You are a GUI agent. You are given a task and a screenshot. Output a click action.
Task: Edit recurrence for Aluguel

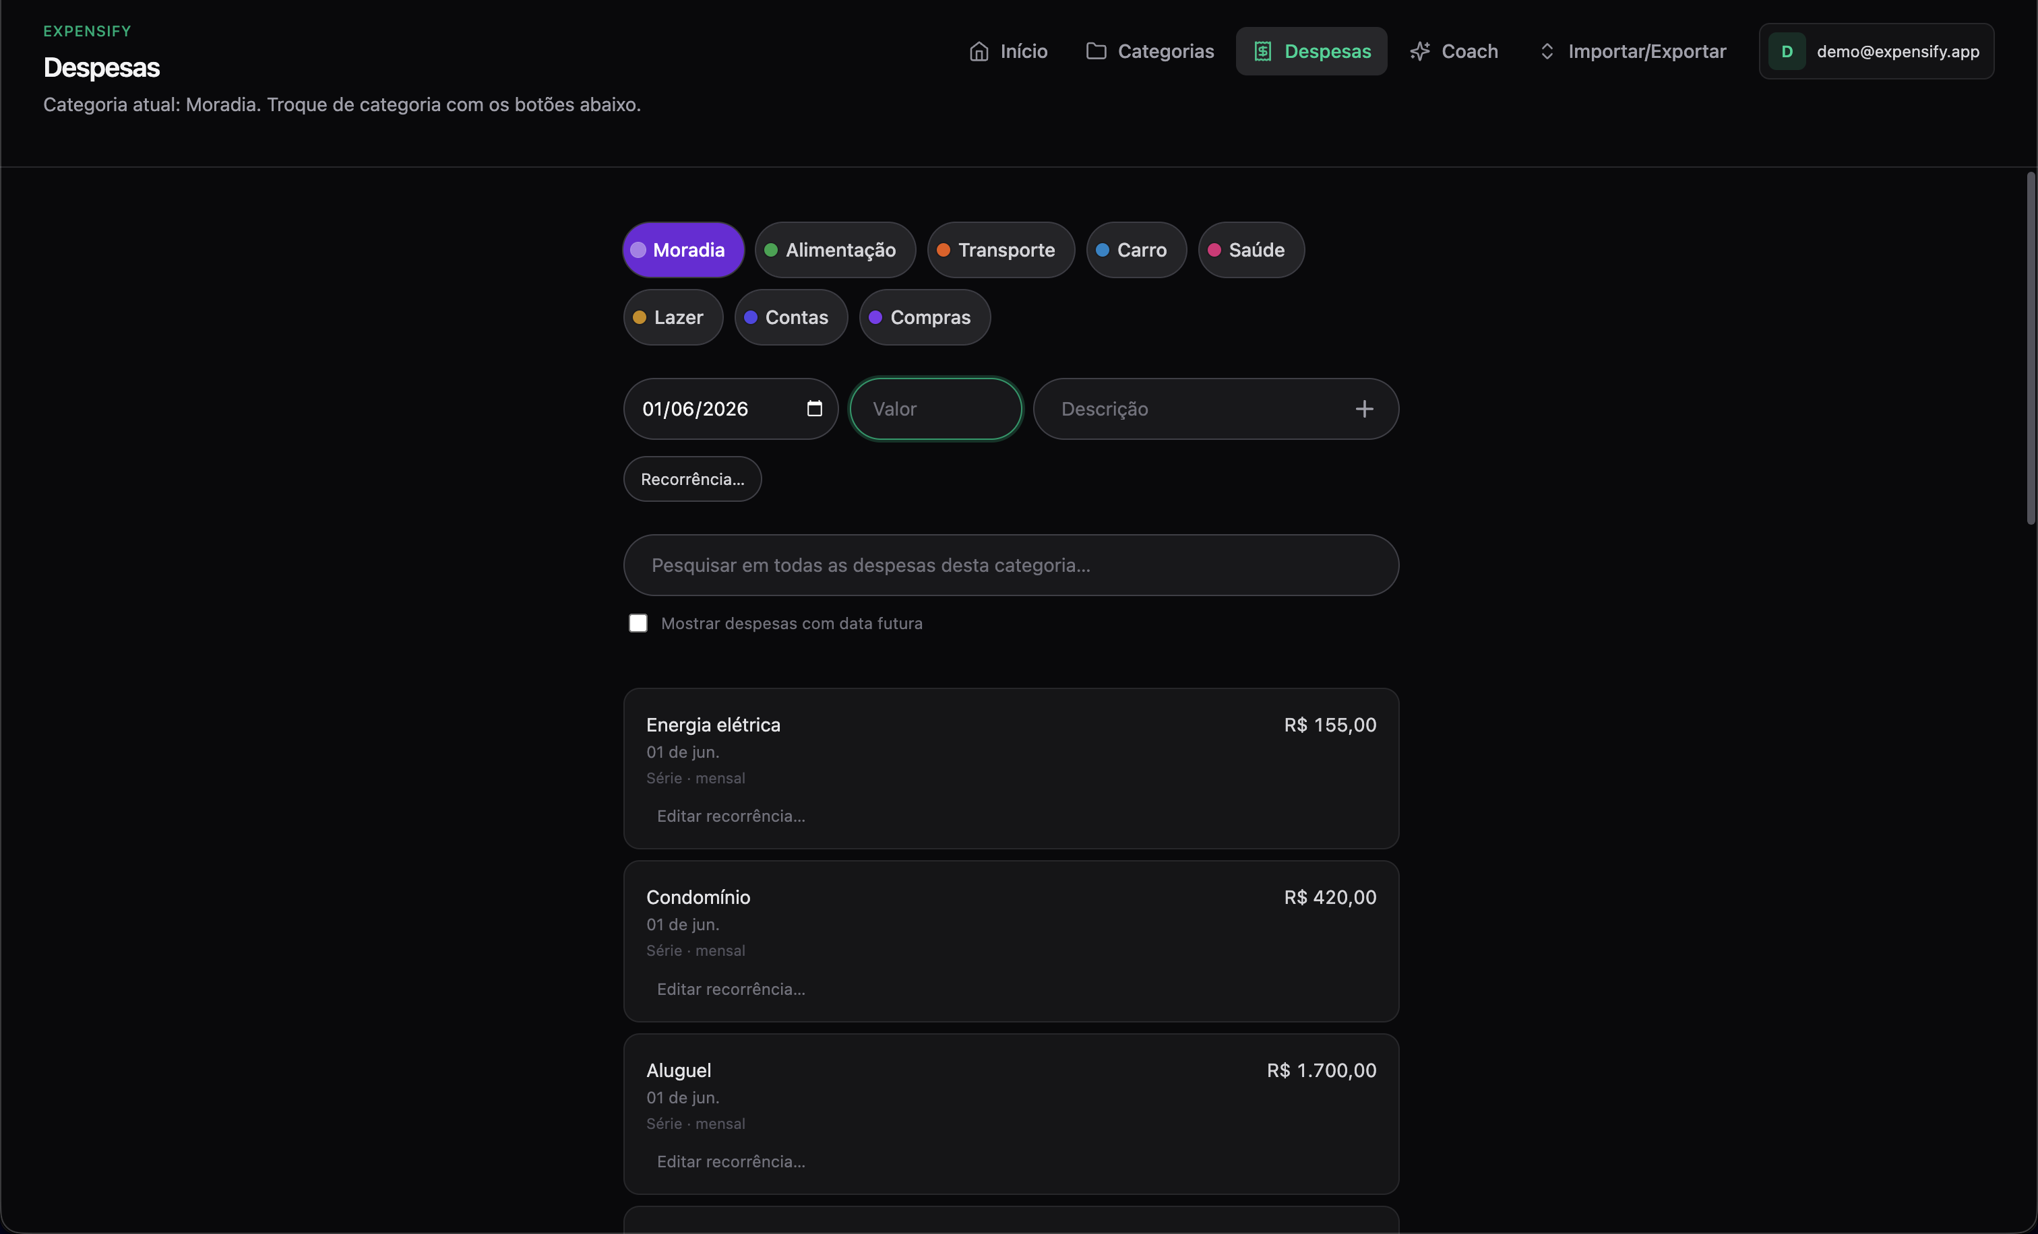[731, 1161]
